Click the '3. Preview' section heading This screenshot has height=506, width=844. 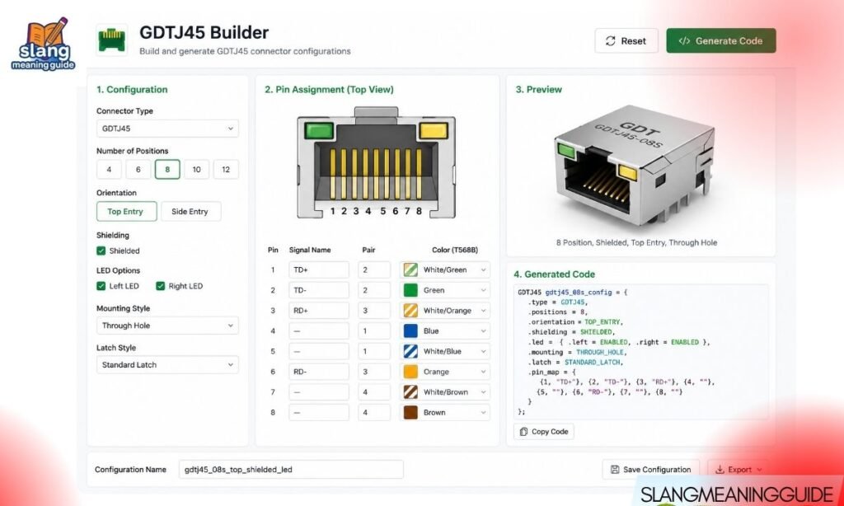click(539, 89)
